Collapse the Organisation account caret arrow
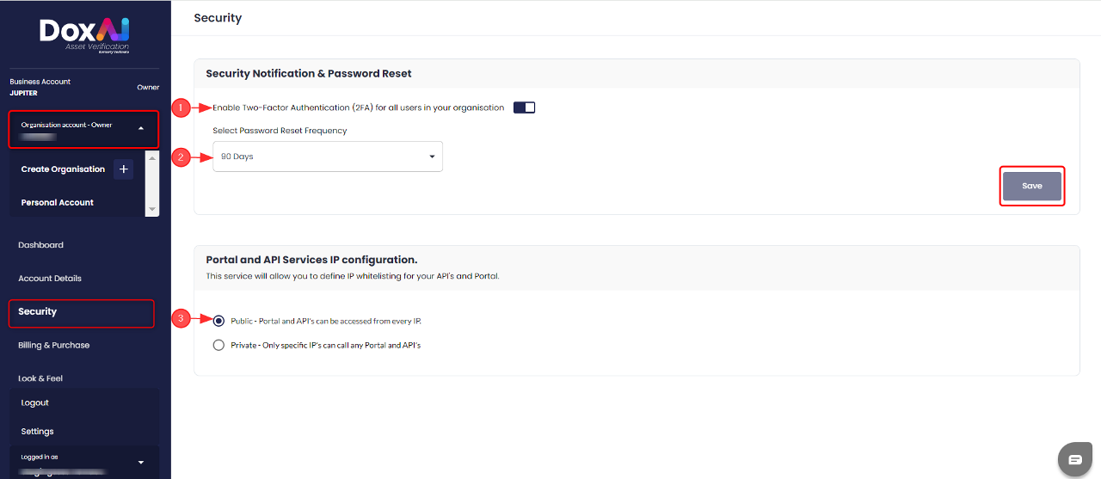The width and height of the screenshot is (1101, 479). (x=141, y=129)
